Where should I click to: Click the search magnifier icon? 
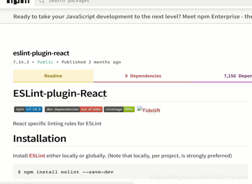(x=42, y=2)
